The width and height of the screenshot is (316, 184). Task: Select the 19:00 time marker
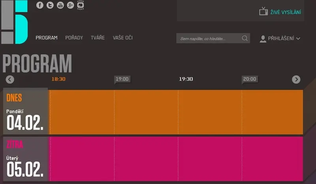click(x=122, y=79)
